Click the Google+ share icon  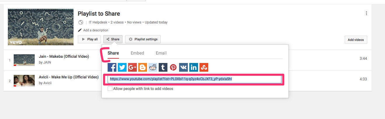(x=132, y=67)
